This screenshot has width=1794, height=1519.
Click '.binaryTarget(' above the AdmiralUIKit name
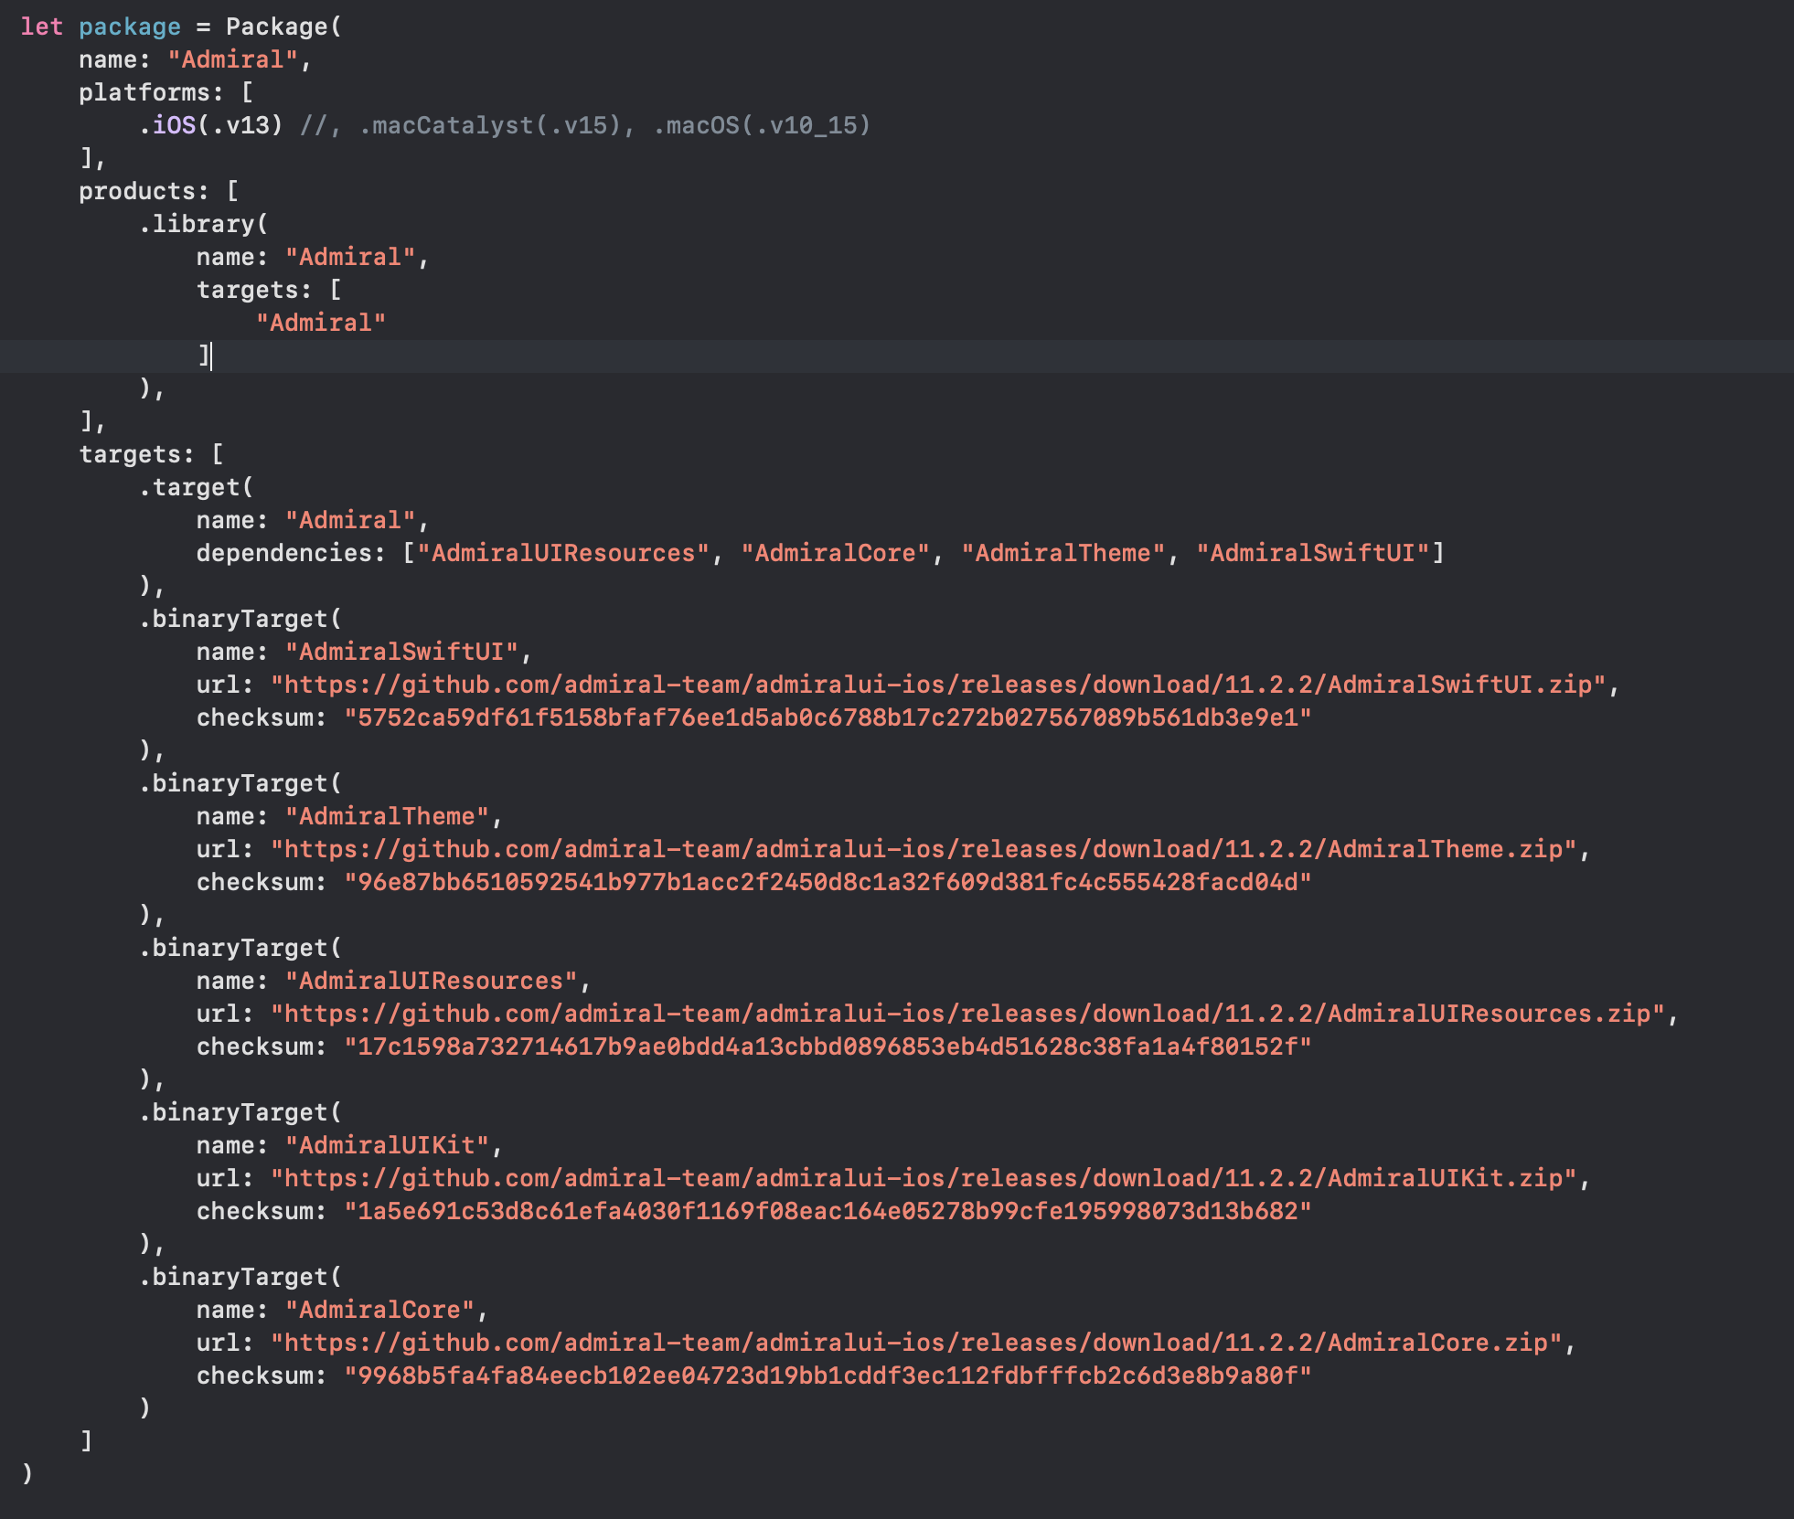click(x=240, y=1112)
